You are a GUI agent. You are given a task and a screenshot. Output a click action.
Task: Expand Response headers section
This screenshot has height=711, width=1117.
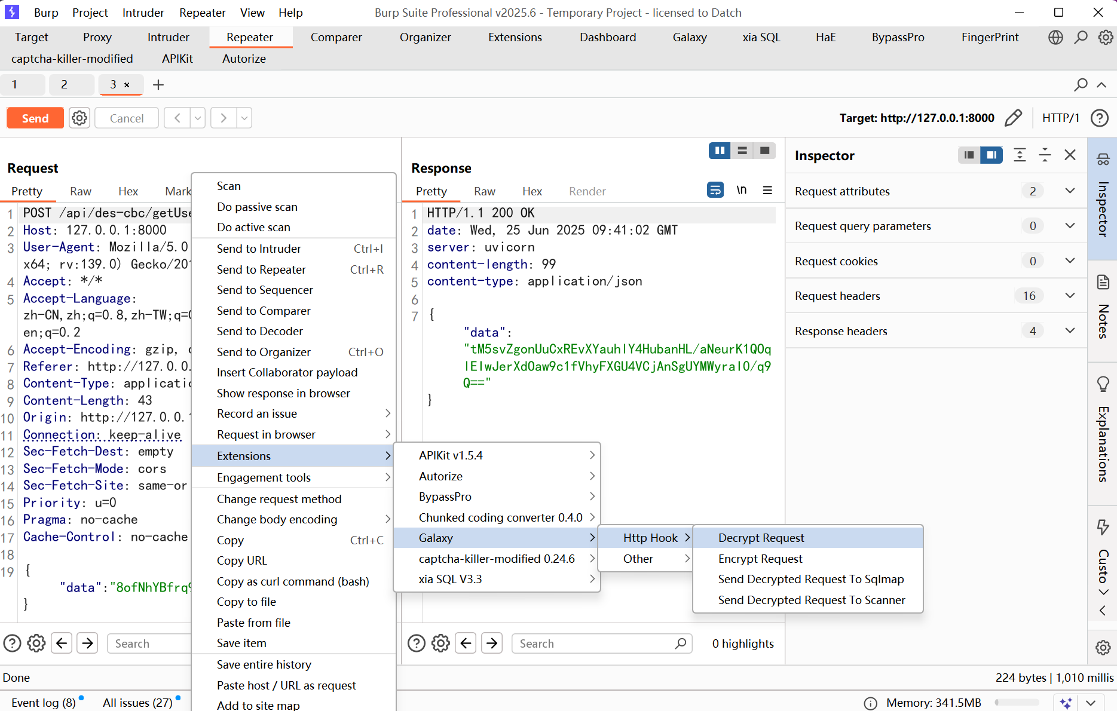click(1070, 330)
